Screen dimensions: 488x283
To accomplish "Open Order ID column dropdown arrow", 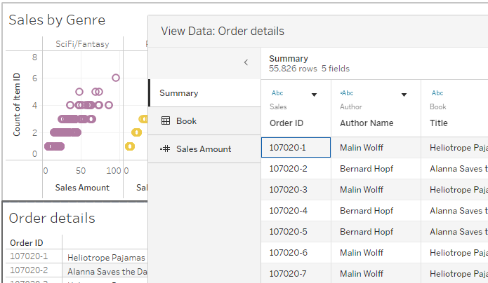I will [314, 95].
